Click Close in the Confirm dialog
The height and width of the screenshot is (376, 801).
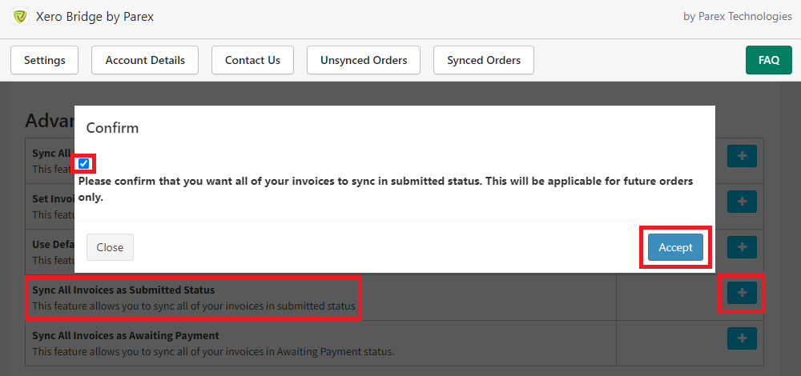click(x=110, y=247)
